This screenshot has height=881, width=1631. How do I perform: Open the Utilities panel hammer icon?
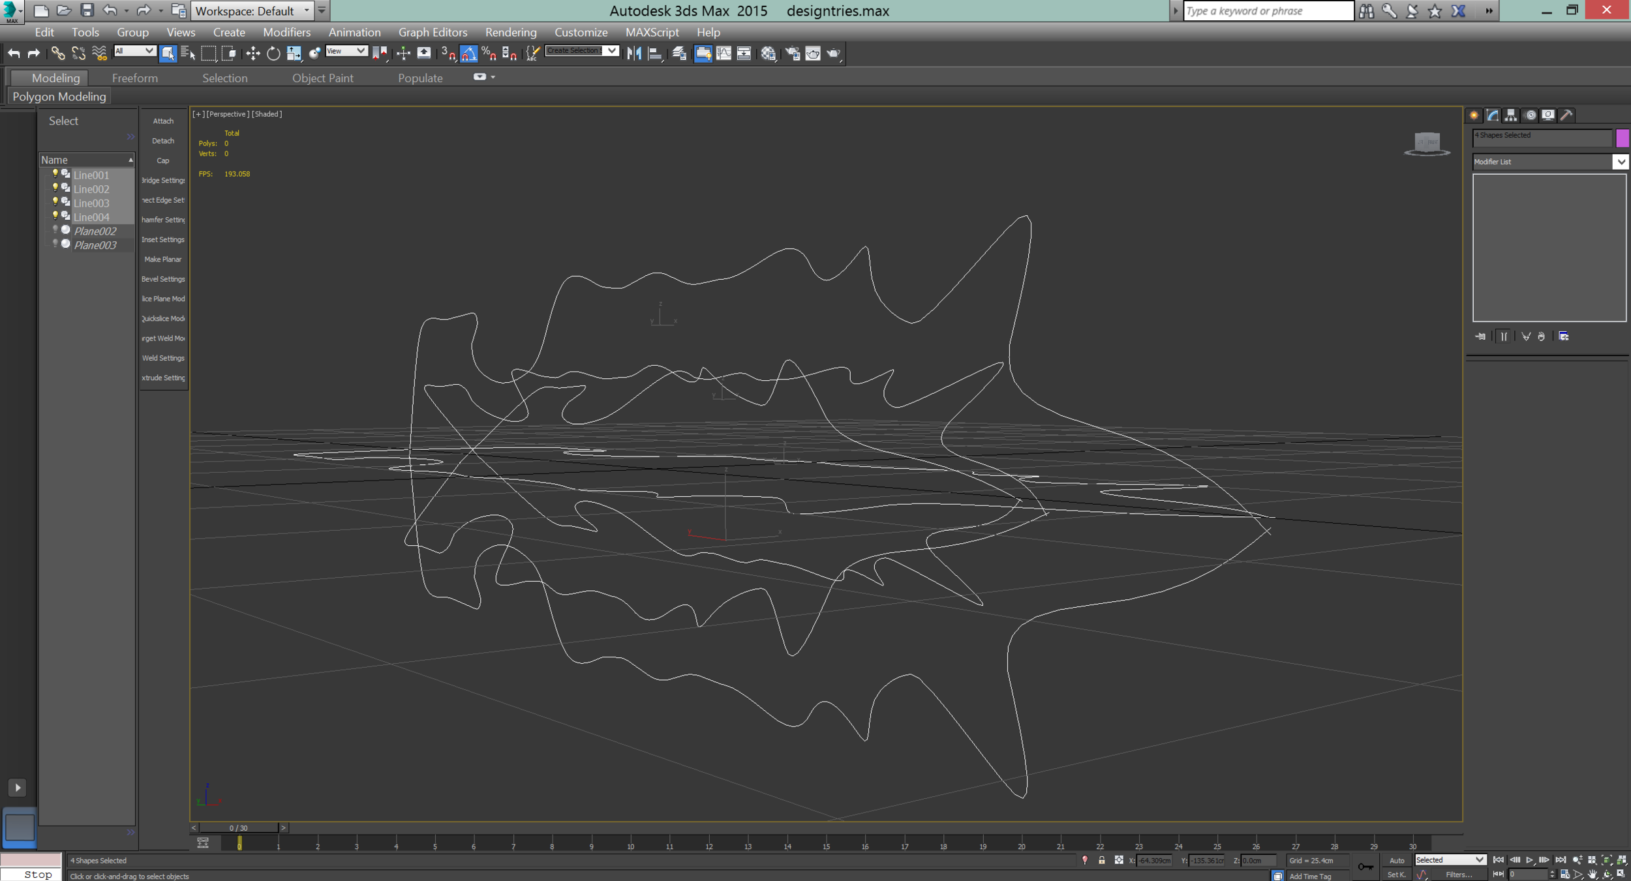(1566, 115)
